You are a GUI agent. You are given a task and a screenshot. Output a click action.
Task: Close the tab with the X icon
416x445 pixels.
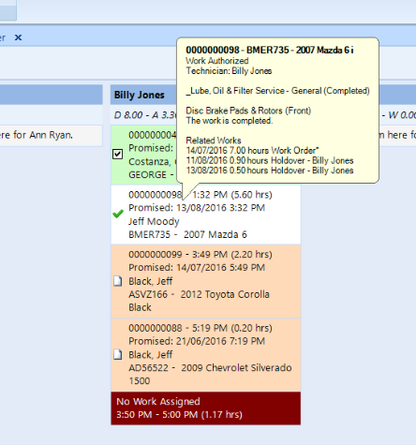pyautogui.click(x=19, y=37)
